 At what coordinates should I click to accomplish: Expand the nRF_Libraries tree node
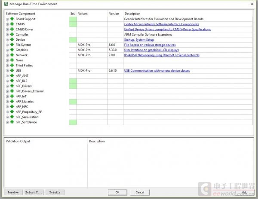coord(7,102)
